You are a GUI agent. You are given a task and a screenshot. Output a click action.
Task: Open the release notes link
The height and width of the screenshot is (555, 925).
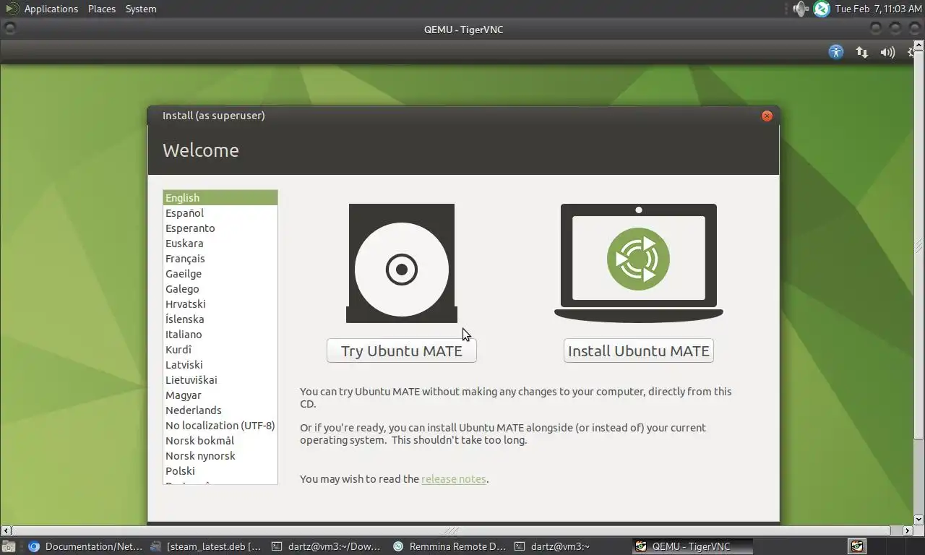(454, 478)
